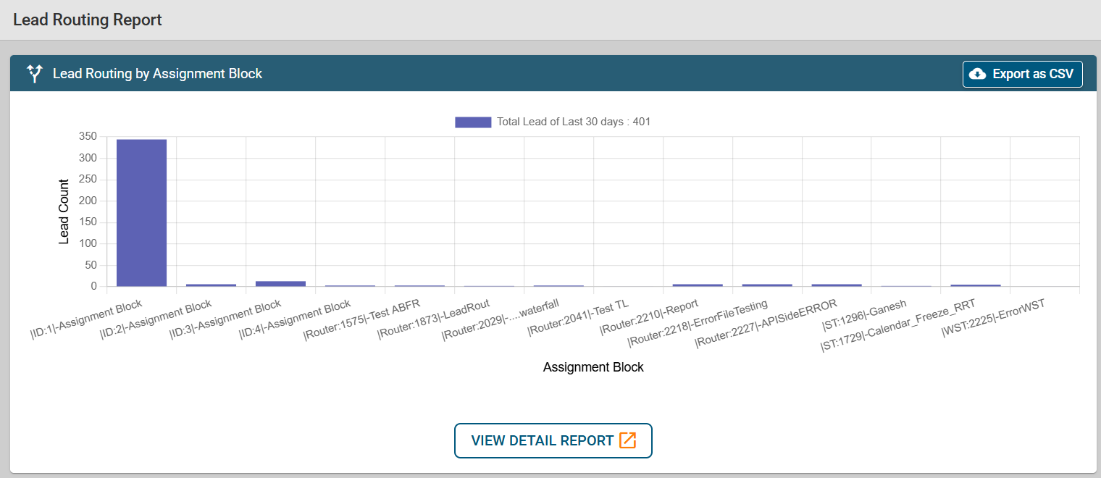Click the tall ID:1 Assignment Block bar

[x=141, y=213]
